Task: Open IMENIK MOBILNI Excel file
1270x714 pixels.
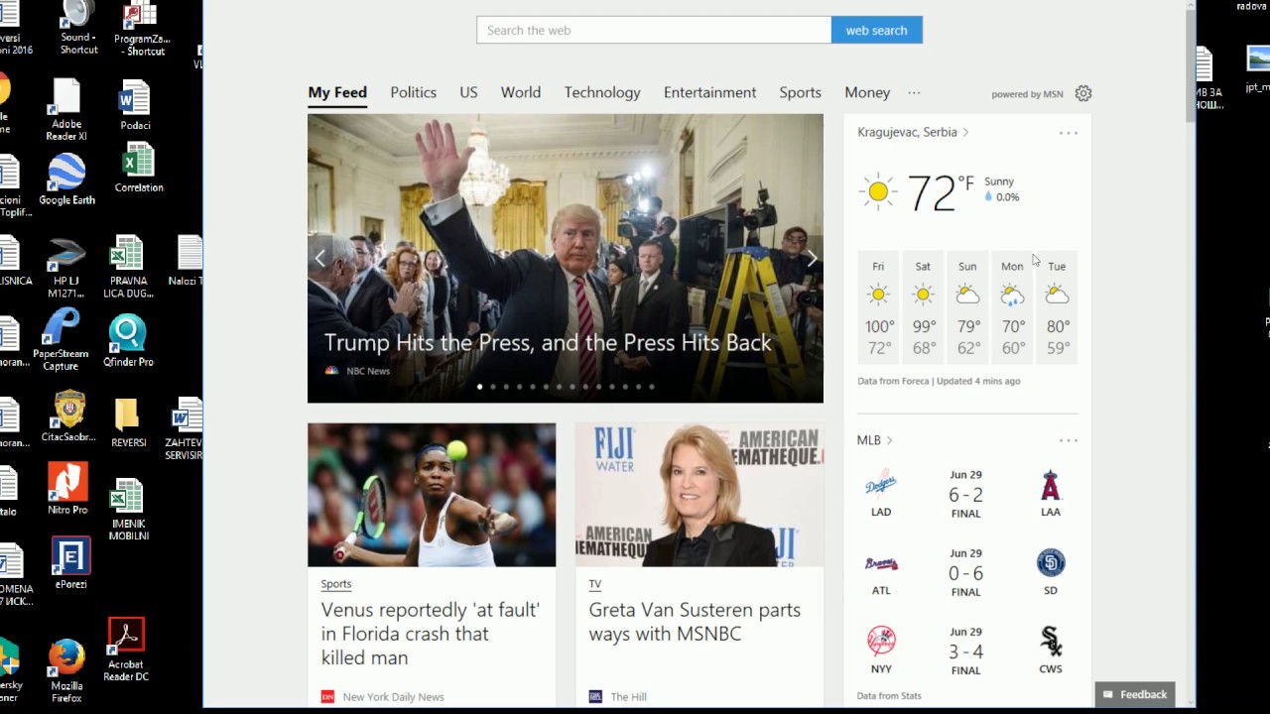Action: 129,510
